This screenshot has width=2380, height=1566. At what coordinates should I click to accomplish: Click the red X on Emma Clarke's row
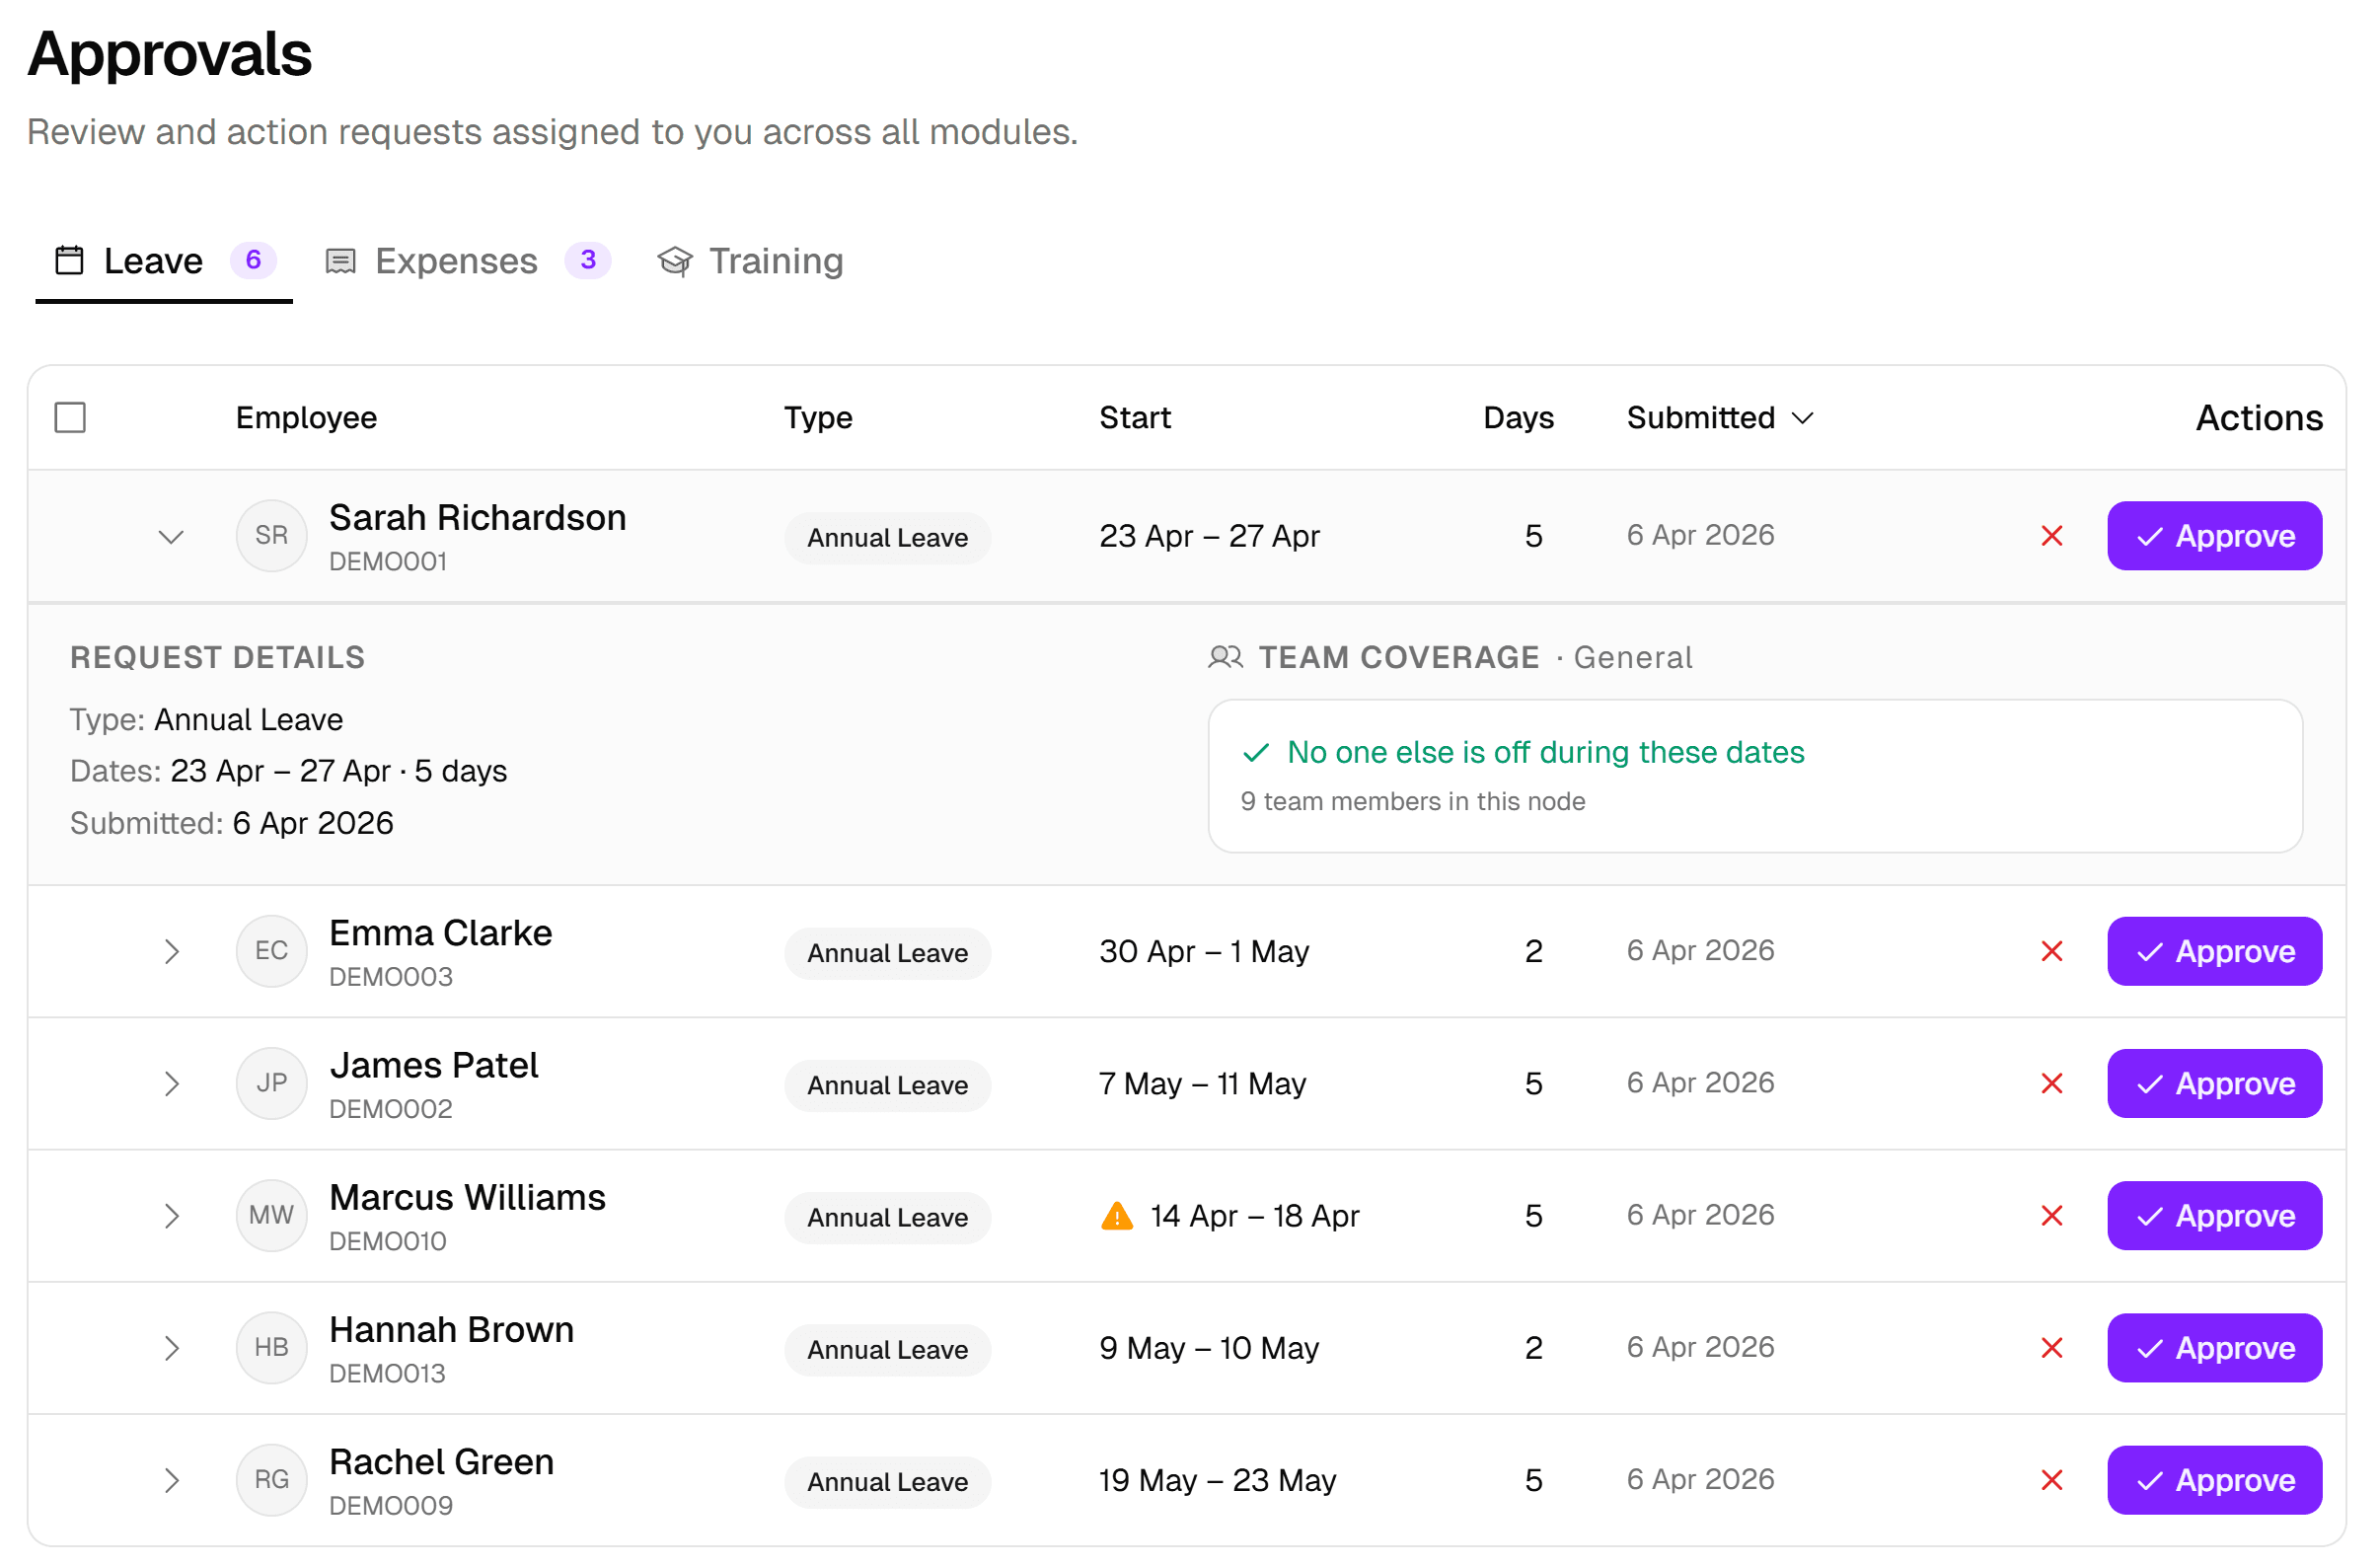2052,951
